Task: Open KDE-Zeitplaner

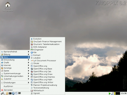Action: click(x=47, y=47)
